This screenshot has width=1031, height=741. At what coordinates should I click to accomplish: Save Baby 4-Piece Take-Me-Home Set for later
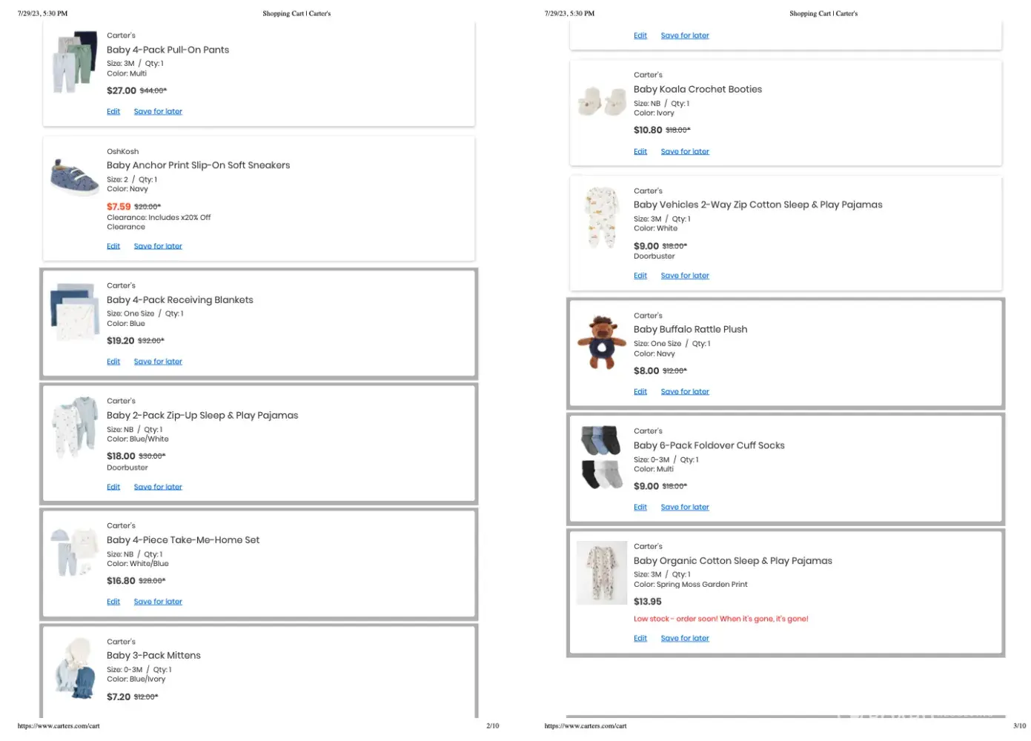point(158,602)
